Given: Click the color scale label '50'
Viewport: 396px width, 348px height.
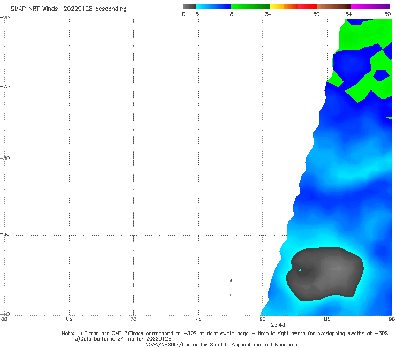Looking at the screenshot, I should [x=316, y=14].
